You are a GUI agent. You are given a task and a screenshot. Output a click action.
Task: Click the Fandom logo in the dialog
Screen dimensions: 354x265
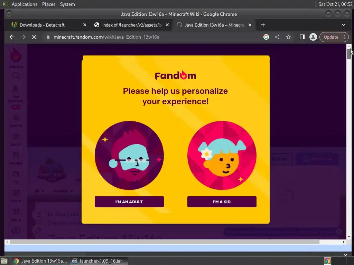175,75
